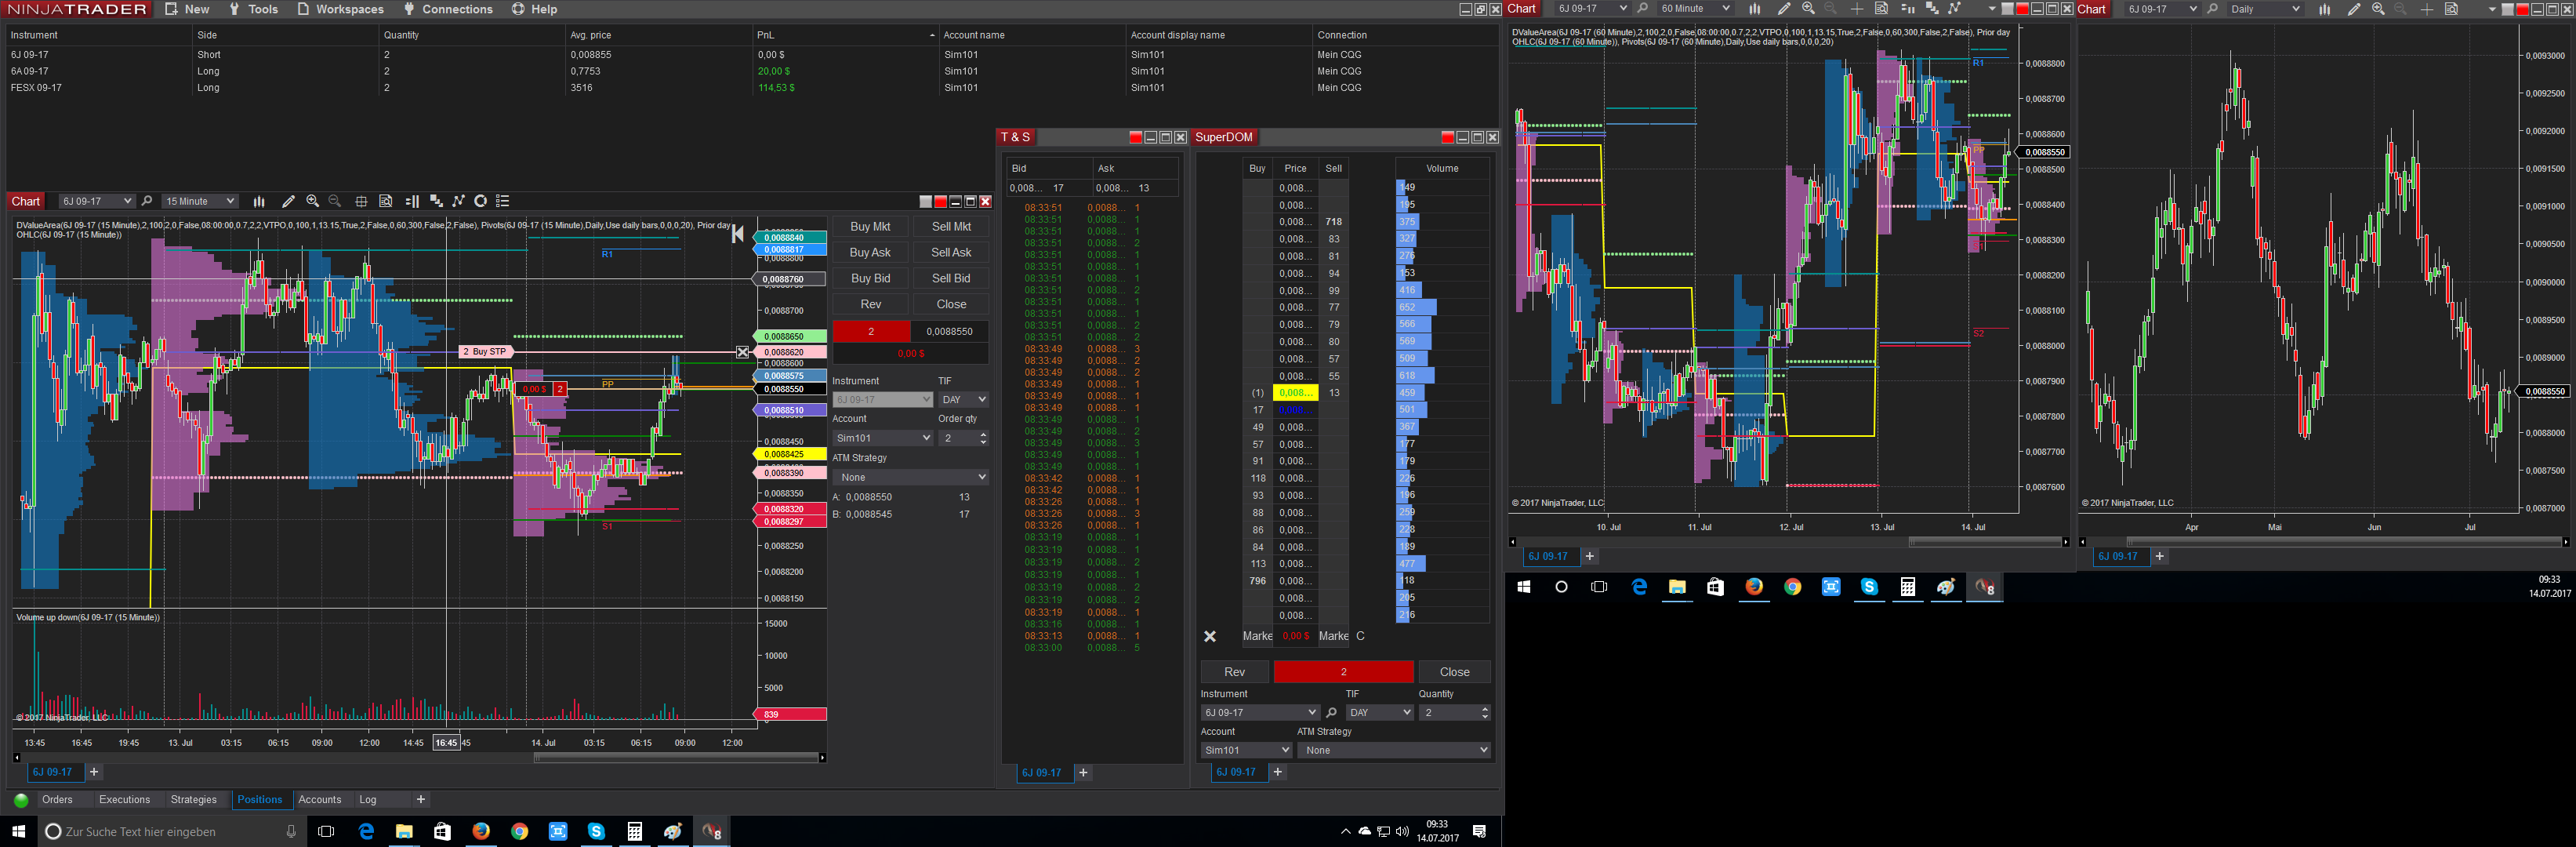The image size is (2576, 847).
Task: Click Sell Bid in Chart Trader
Action: [951, 279]
